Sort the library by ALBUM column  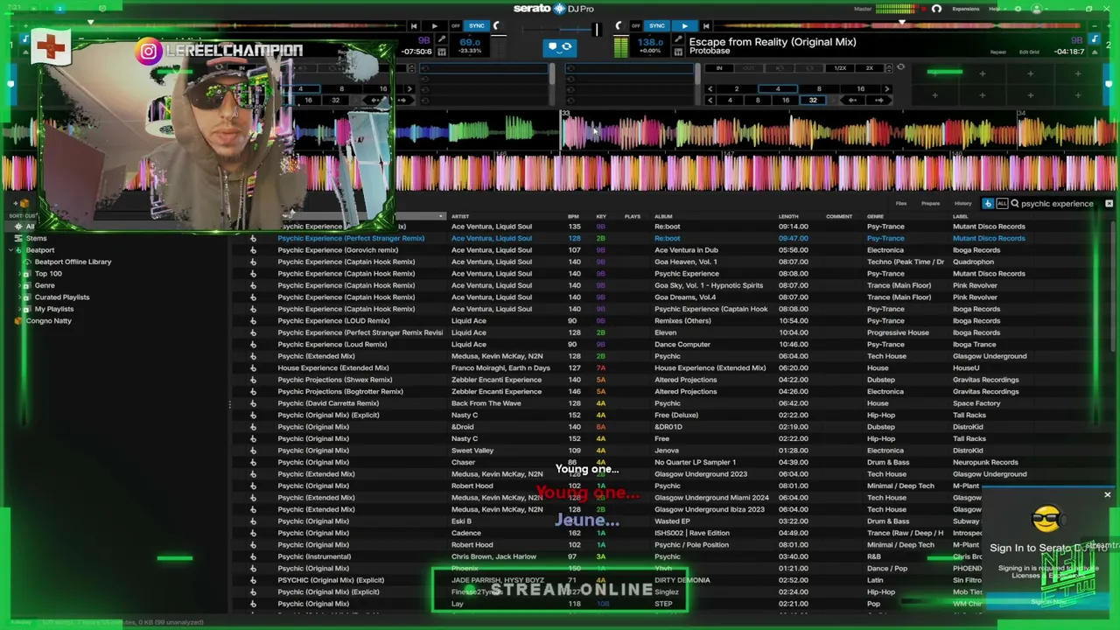tap(663, 216)
